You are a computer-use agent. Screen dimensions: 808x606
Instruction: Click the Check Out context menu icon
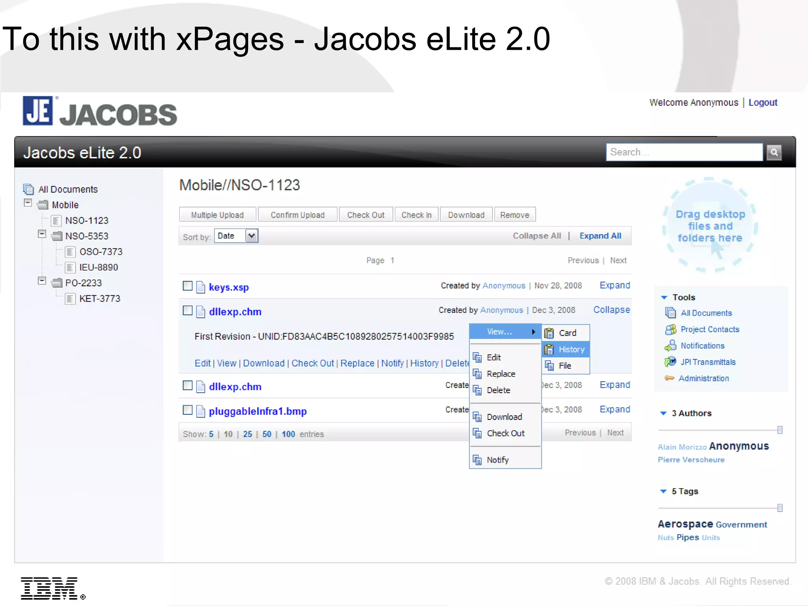(x=477, y=433)
